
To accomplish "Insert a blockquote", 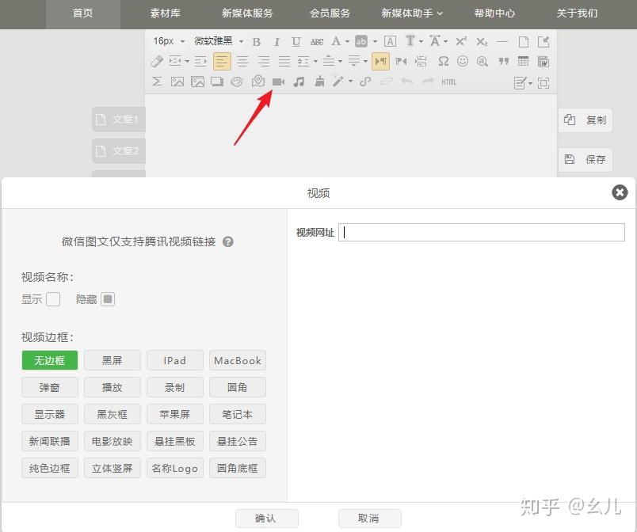I will (x=504, y=61).
